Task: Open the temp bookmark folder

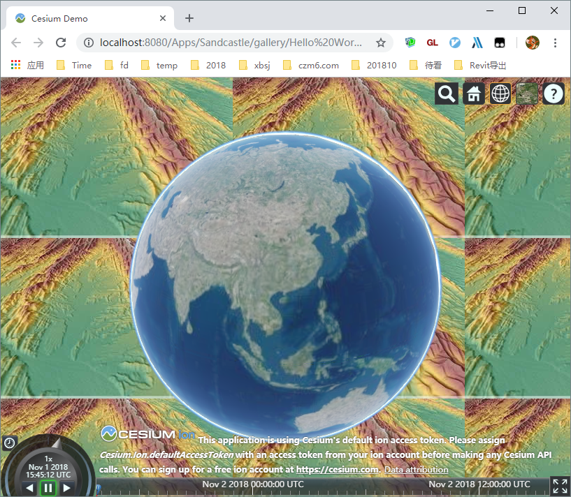Action: pyautogui.click(x=159, y=65)
